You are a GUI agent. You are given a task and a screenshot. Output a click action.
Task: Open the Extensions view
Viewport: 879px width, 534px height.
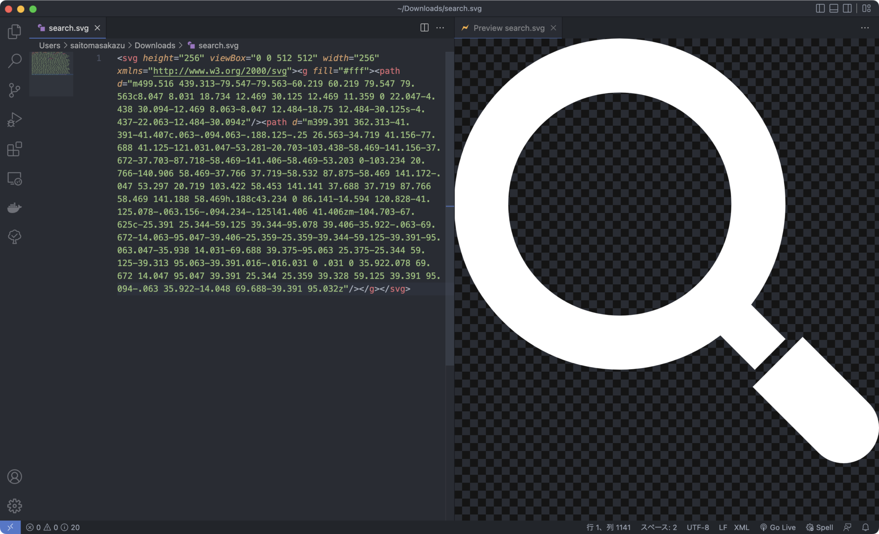[14, 149]
